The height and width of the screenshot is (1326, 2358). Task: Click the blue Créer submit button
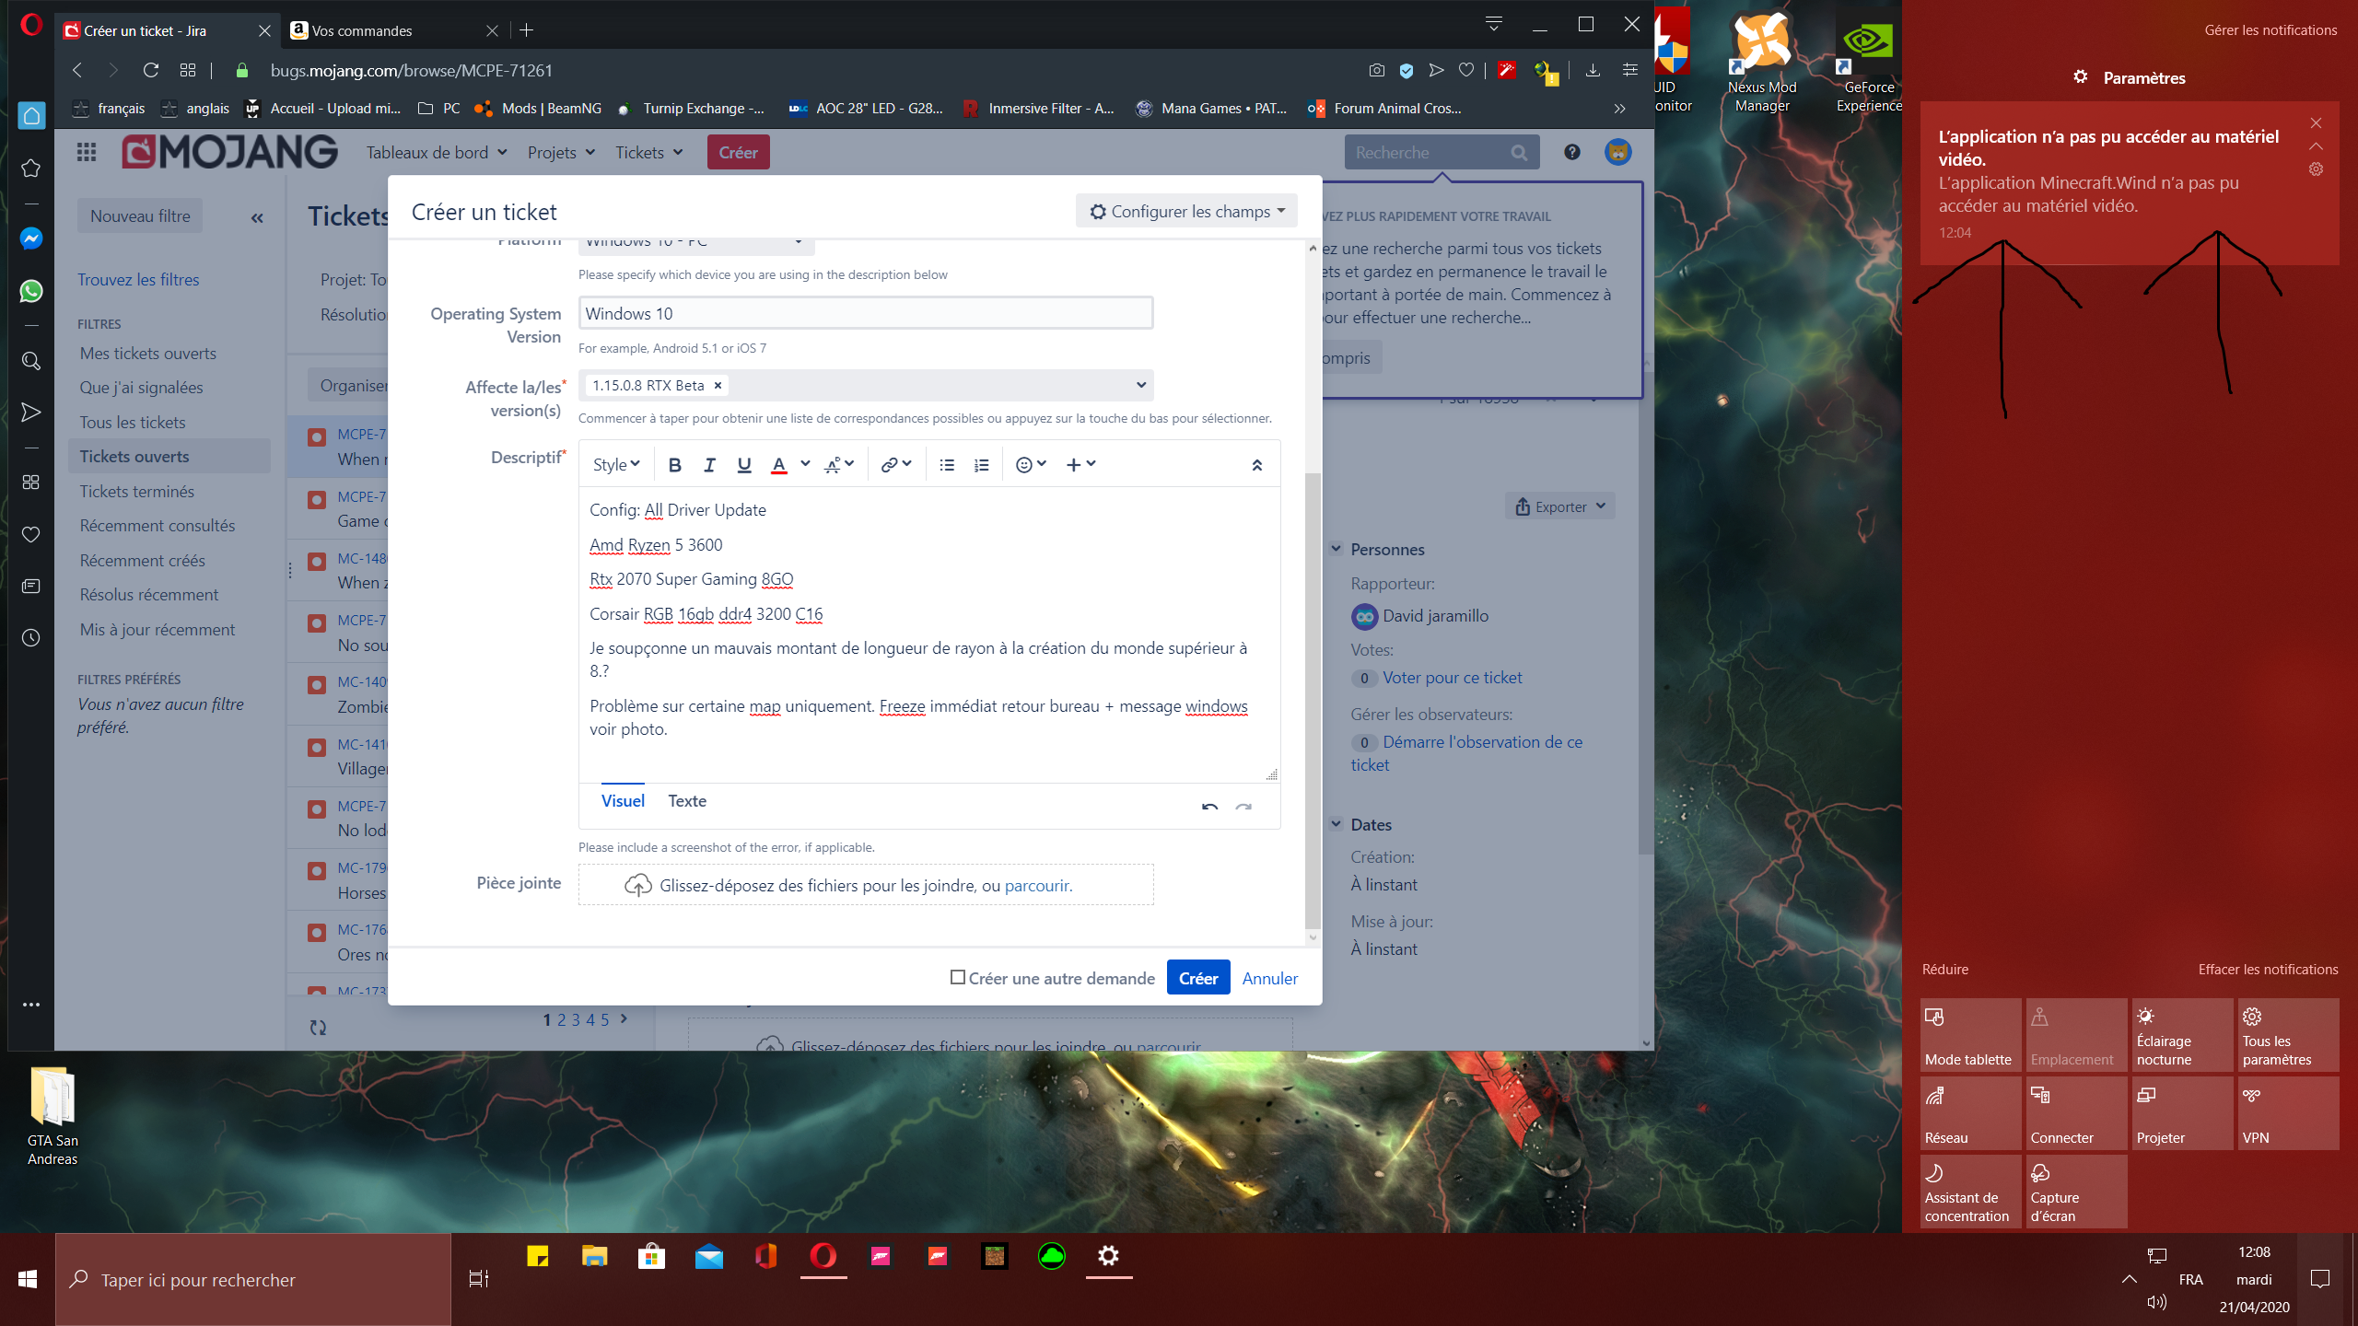tap(1197, 978)
